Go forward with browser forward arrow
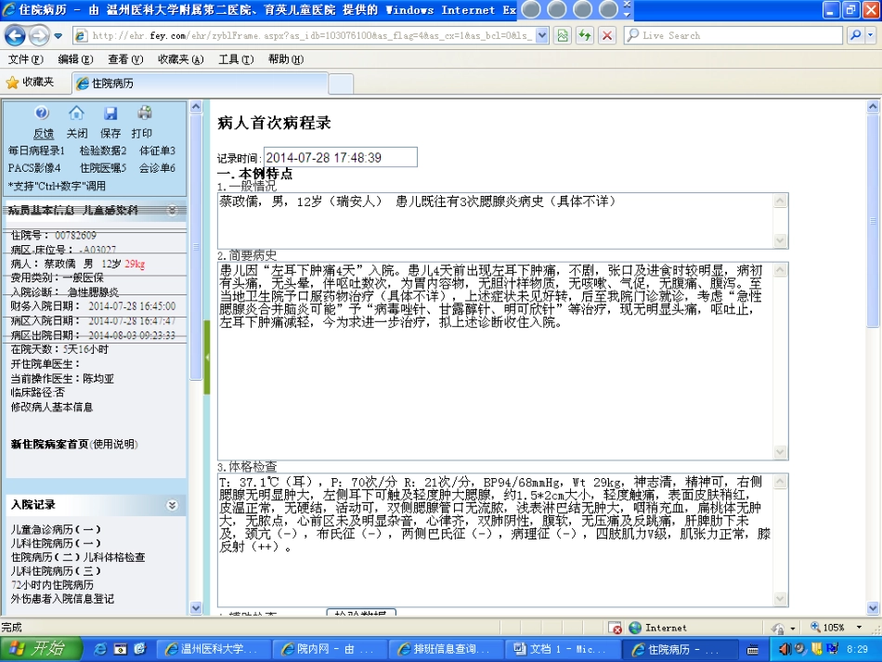The width and height of the screenshot is (882, 662). [38, 36]
